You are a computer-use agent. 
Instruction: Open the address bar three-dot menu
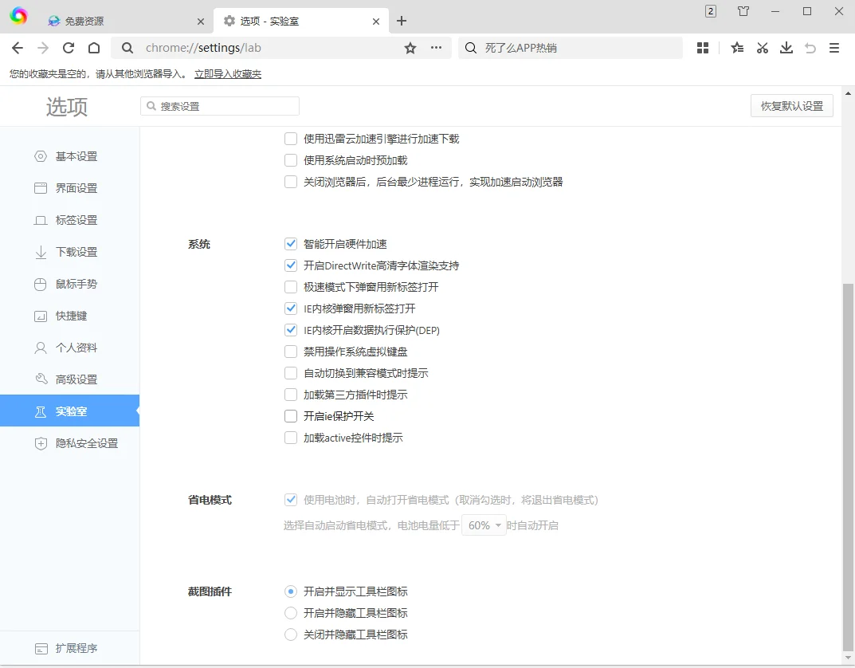tap(436, 48)
